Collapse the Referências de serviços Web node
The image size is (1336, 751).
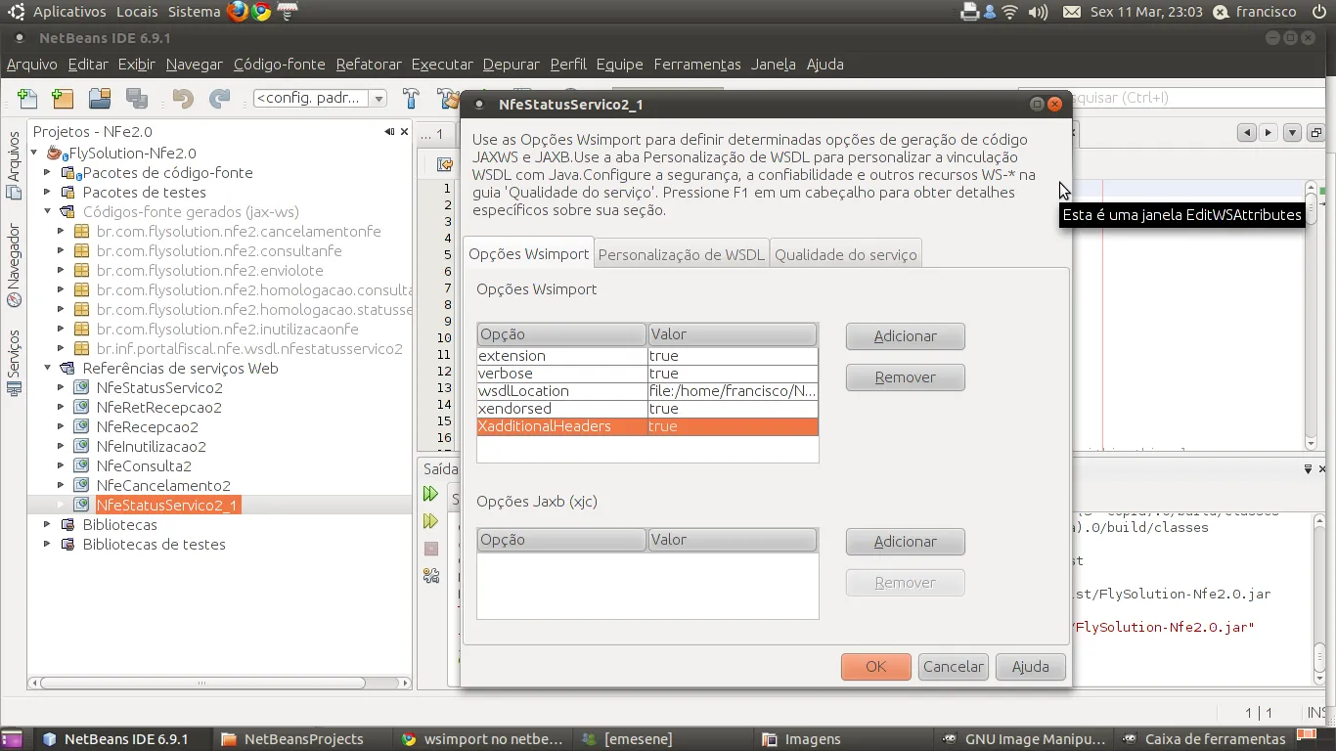coord(48,368)
